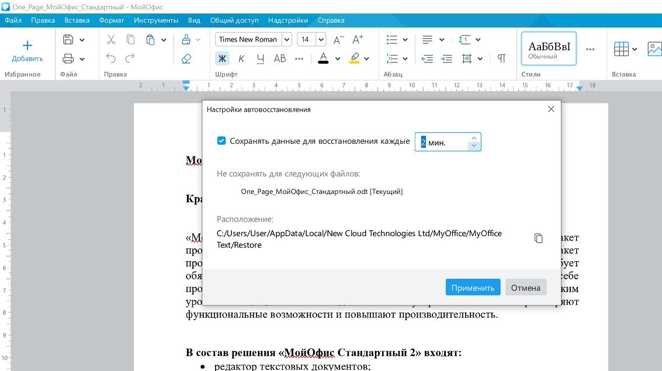Open the Times New Roman font dropdown

(287, 40)
